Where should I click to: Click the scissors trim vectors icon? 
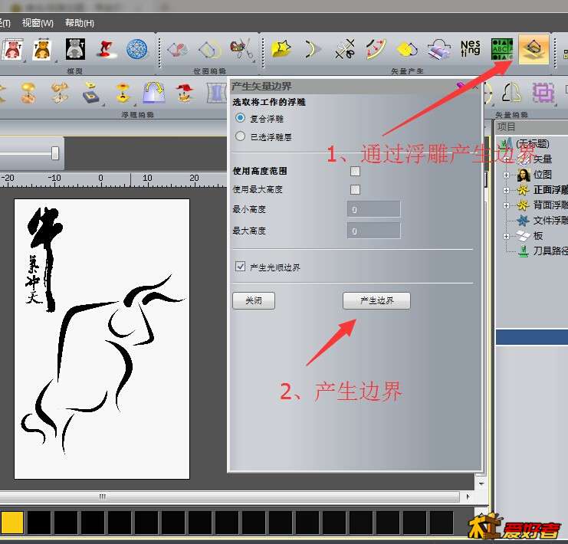click(344, 49)
